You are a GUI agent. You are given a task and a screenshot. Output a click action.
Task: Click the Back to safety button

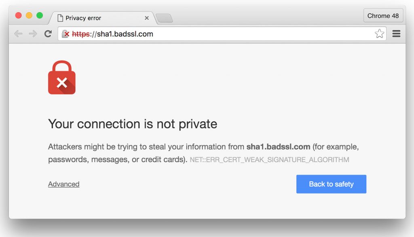tap(331, 184)
